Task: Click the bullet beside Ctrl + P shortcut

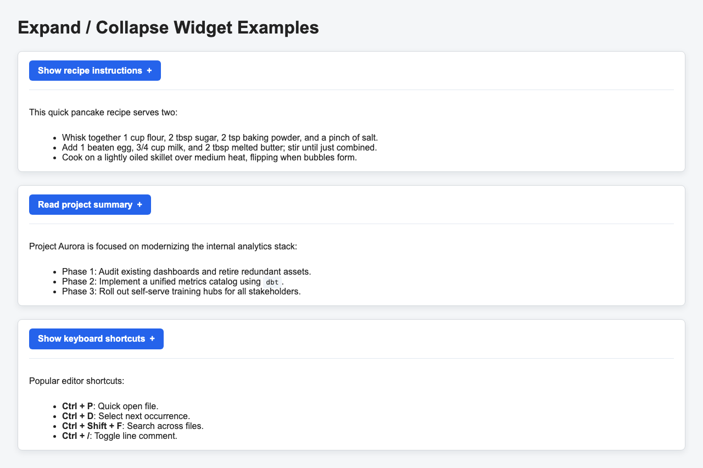Action: click(x=54, y=406)
